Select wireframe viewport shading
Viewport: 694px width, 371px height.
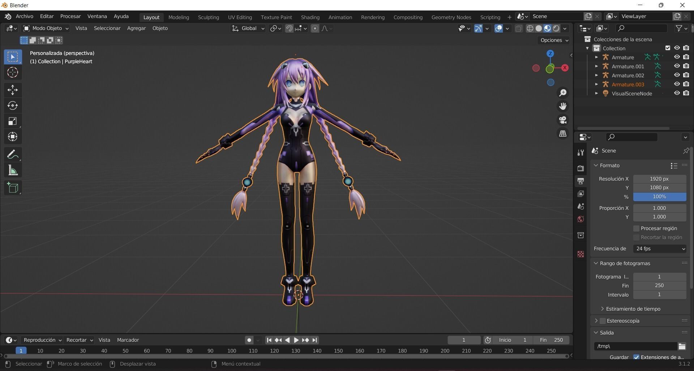click(530, 29)
